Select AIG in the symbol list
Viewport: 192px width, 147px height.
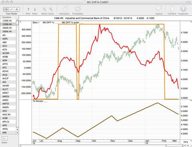coord(8,82)
